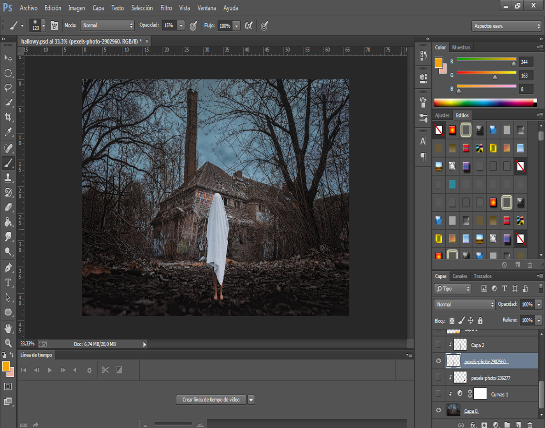The height and width of the screenshot is (428, 545).
Task: Show the pexels-photo-236277 layer
Action: click(439, 377)
